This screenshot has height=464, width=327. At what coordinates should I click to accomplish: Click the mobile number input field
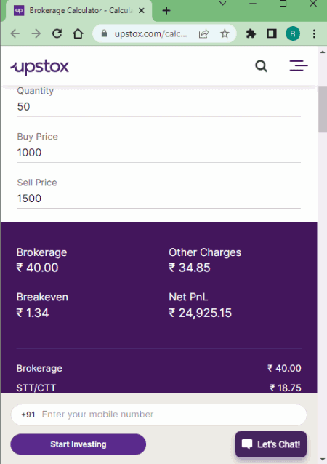pos(158,415)
